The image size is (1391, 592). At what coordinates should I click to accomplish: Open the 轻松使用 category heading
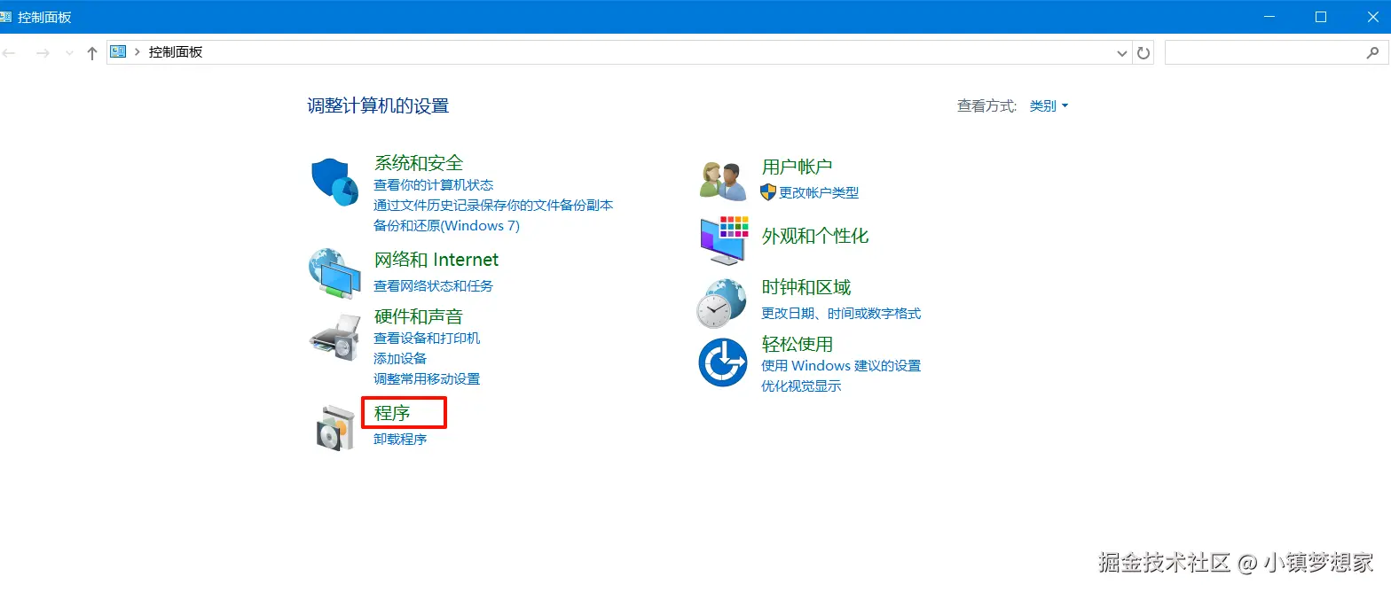coord(798,344)
